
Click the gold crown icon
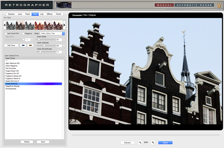219,5
